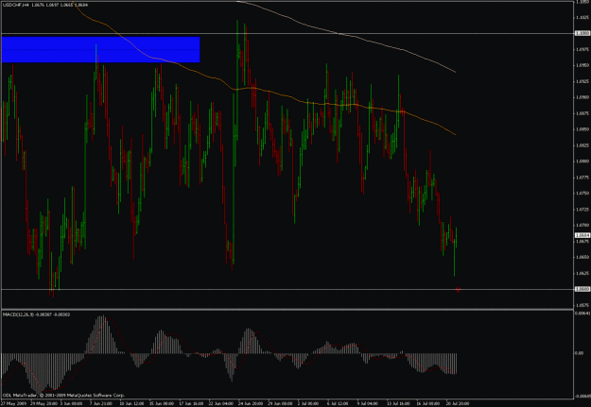The width and height of the screenshot is (591, 407).
Task: Click the 16 Jul 00:00 time label
Action: point(428,403)
